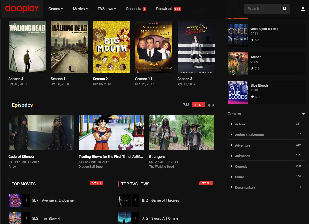309x224 pixels.
Task: Click See All for Episodes
Action: 198,105
